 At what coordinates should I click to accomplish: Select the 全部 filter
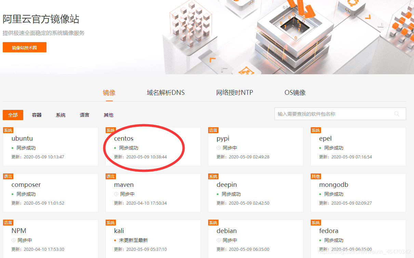[x=13, y=115]
